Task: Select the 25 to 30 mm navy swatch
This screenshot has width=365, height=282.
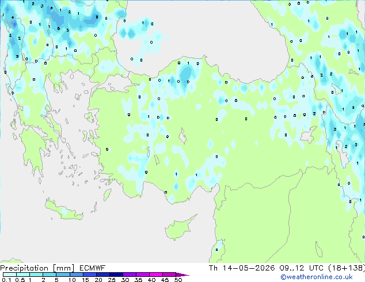Action: click(116, 275)
